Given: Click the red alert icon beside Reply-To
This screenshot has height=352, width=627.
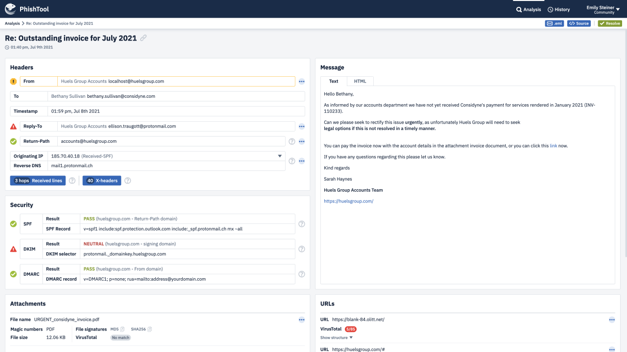Looking at the screenshot, I should [x=14, y=126].
